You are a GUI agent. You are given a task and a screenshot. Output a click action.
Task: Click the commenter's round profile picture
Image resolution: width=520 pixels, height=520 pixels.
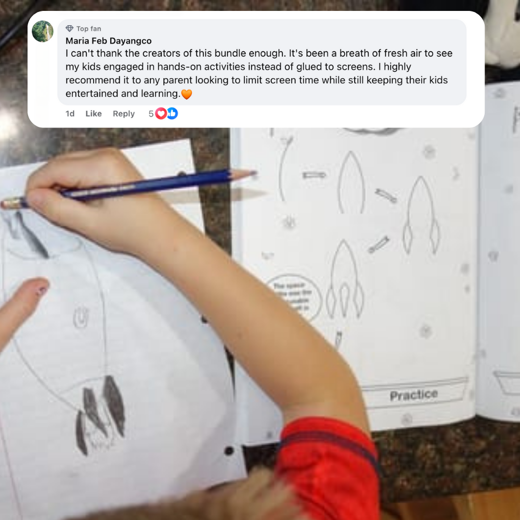pyautogui.click(x=43, y=31)
